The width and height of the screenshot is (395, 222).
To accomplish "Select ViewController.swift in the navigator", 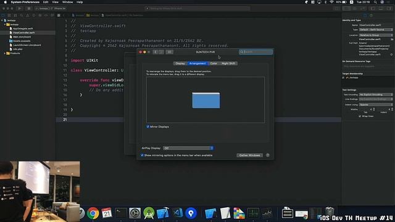I will [24, 33].
